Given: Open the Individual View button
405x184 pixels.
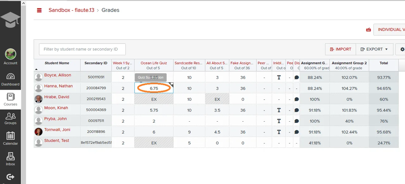Looking at the screenshot, I should point(389,29).
